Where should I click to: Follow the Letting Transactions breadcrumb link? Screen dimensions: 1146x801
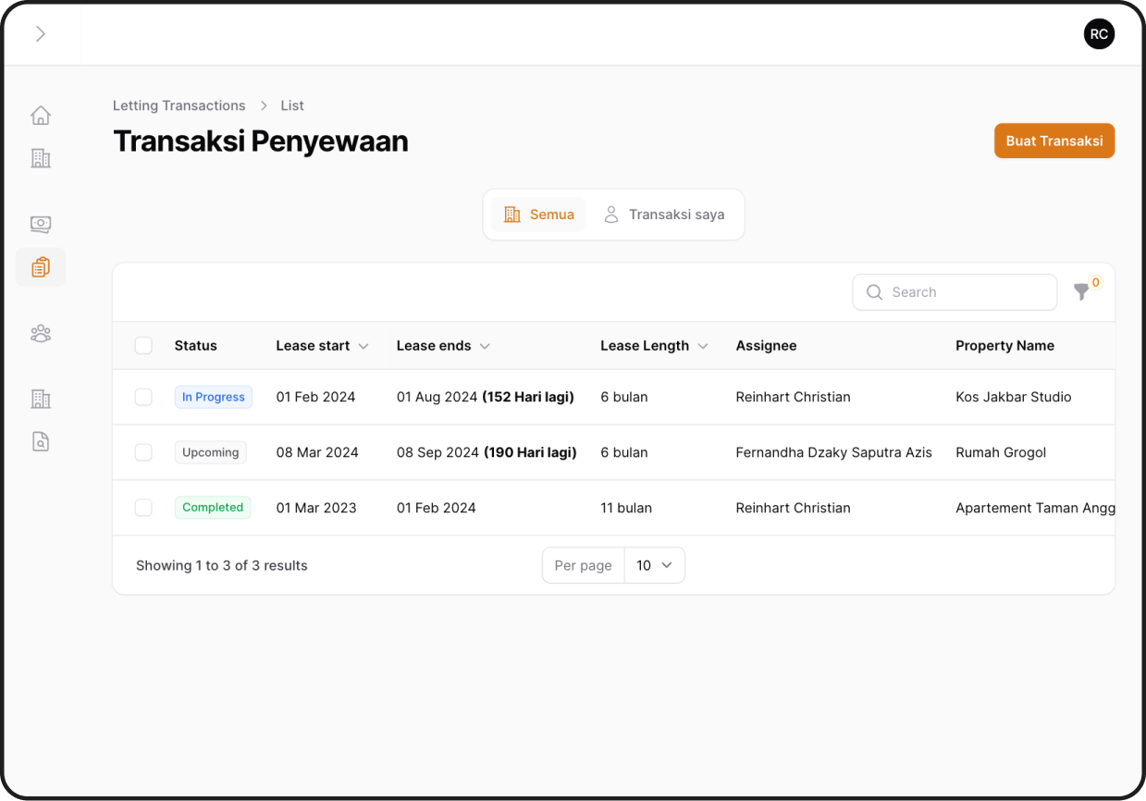coord(179,105)
